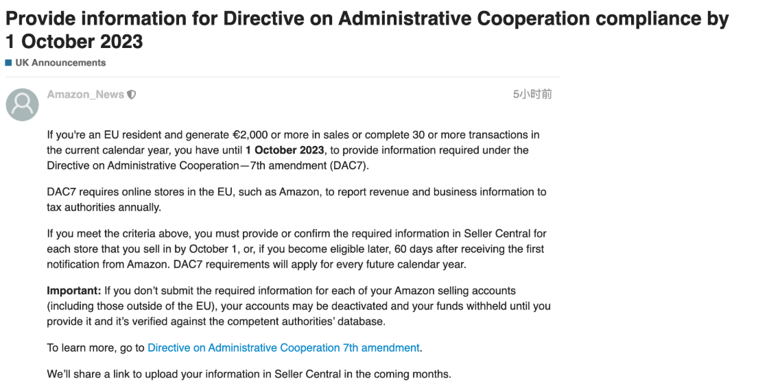Click bold "1 October 2023" in post body
The image size is (769, 390).
(x=285, y=150)
